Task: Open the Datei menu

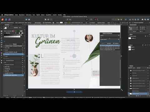Action: (x=16, y=15)
